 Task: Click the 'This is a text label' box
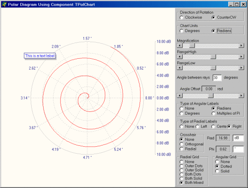point(39,56)
